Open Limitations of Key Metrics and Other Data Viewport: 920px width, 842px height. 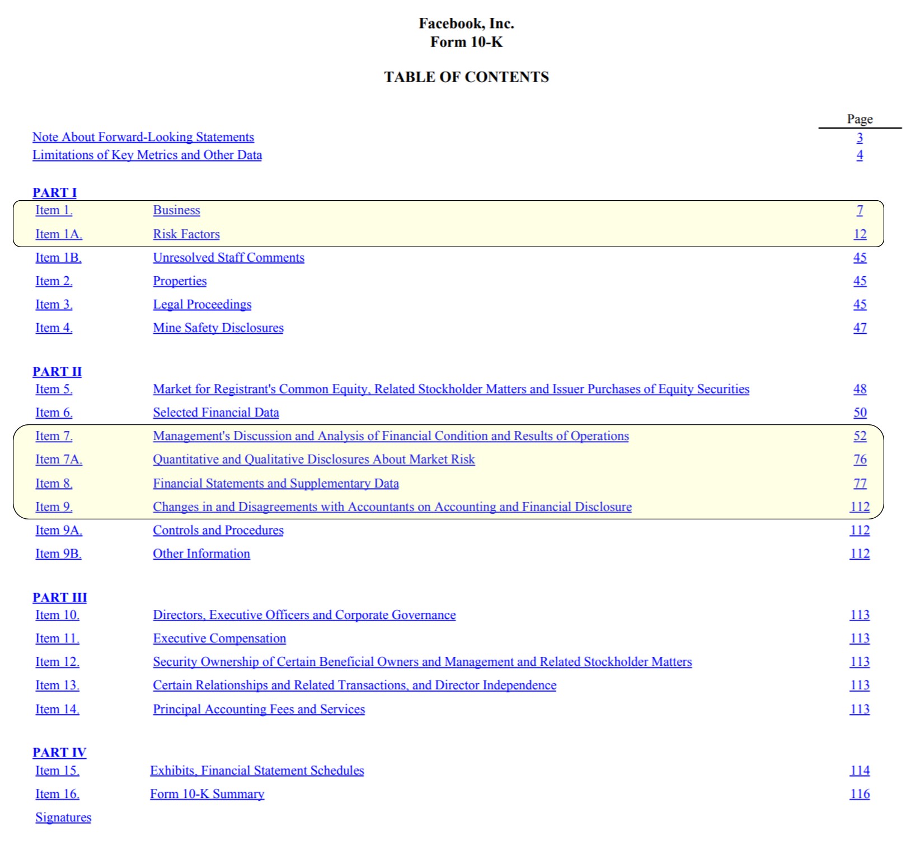pos(147,155)
